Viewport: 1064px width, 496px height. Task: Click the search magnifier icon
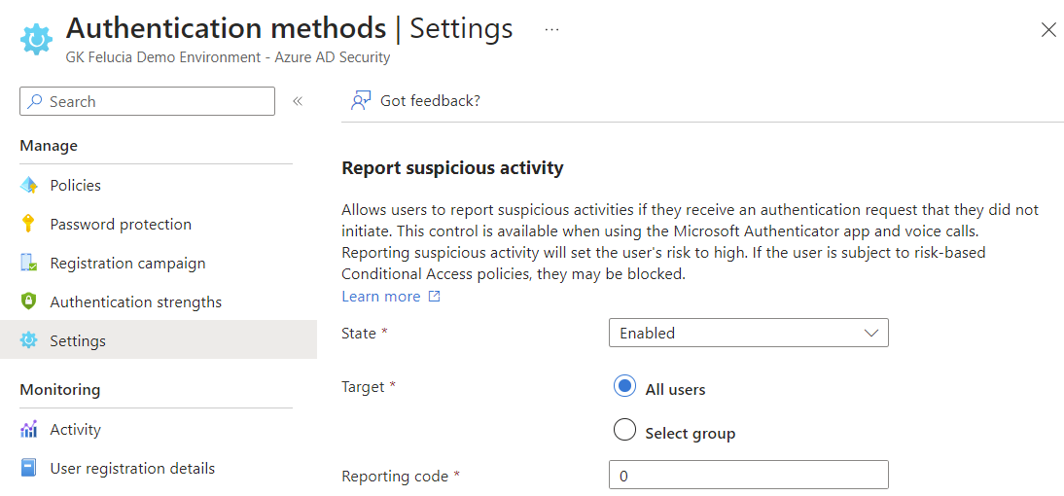point(35,102)
